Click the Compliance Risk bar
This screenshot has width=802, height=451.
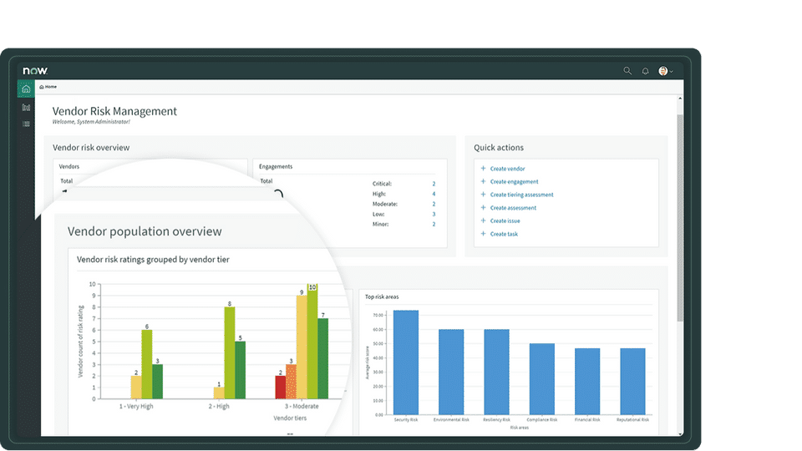tap(542, 379)
